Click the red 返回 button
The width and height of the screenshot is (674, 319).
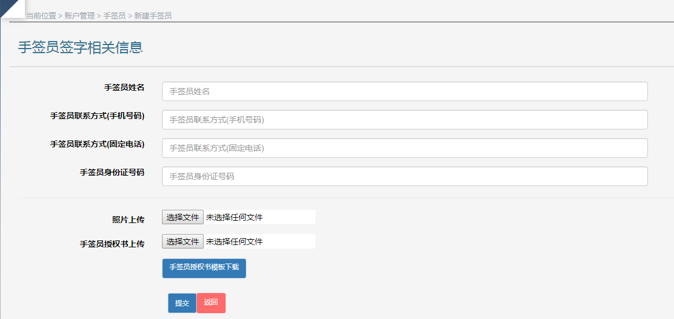(x=211, y=303)
